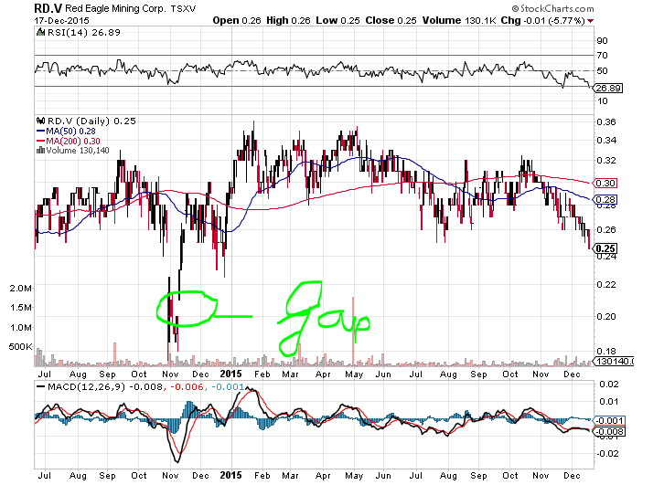Image resolution: width=664 pixels, height=485 pixels.
Task: Click the boxed -0.001 MACD axis tag
Action: 609,421
